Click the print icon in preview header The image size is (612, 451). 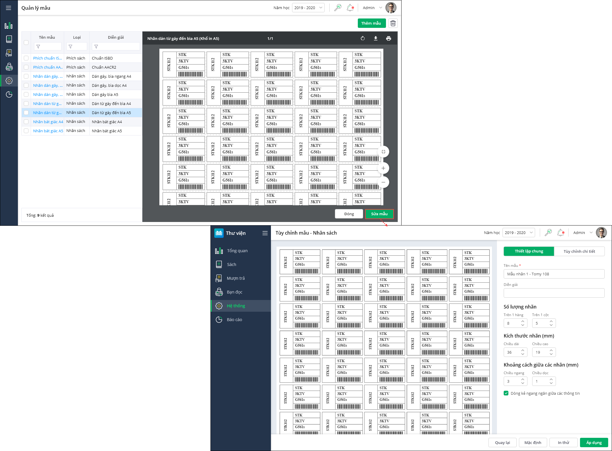388,38
